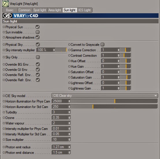160x159 pixels.
Task: Switch to the Spot light tab
Action: coord(40,10)
